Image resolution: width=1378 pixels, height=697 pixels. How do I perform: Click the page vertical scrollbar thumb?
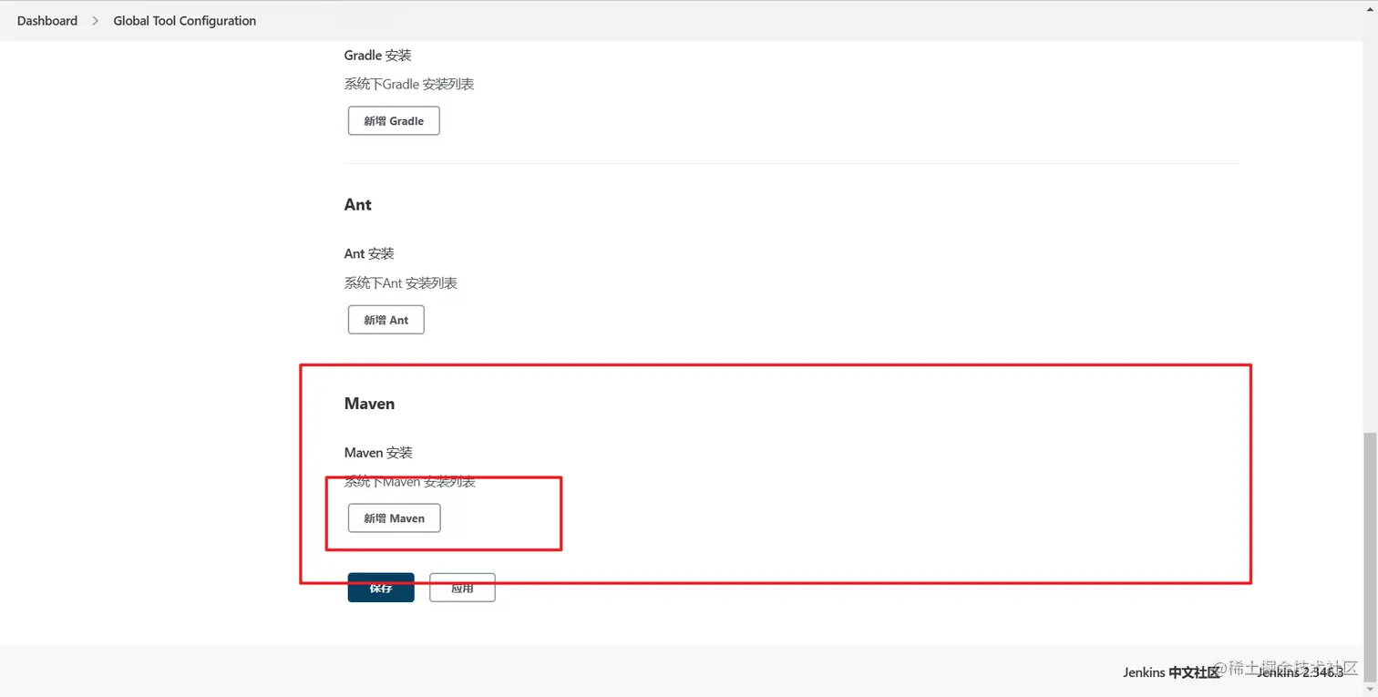click(1370, 556)
